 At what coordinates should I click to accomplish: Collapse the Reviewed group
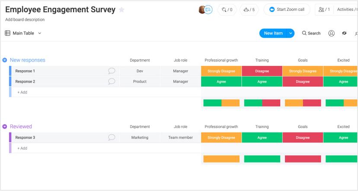[x=5, y=126]
